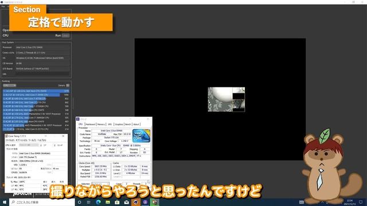Switch to Cinebench on the taskbar
Viewport: 367px width, 206px height.
[136, 202]
